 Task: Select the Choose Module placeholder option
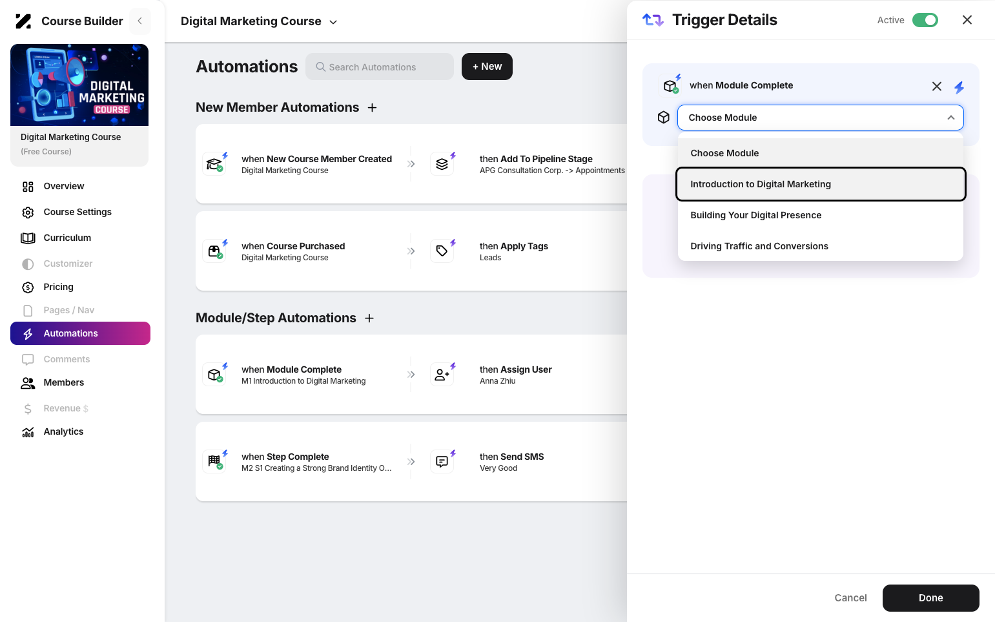pos(820,153)
